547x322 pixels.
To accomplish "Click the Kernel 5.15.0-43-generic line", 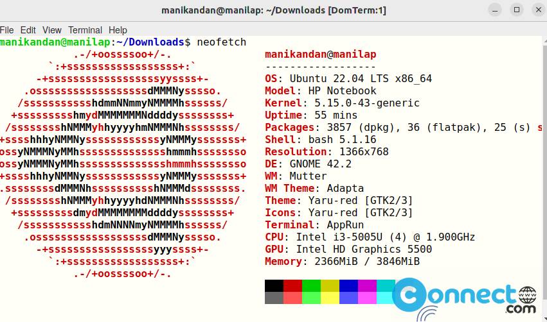I will 342,103.
